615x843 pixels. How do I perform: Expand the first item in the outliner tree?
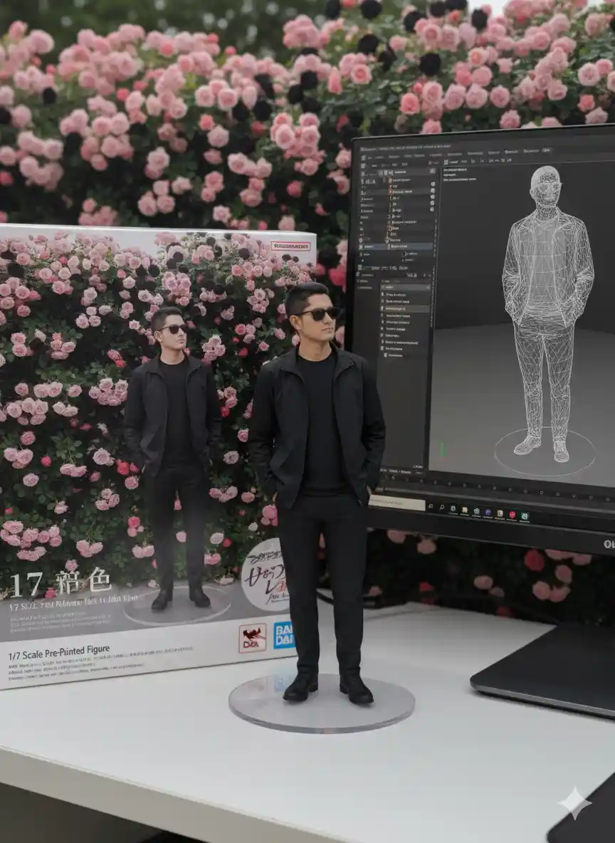[389, 182]
